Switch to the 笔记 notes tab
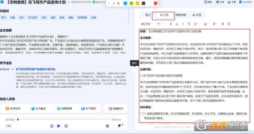254x134 pixels. 148,15
